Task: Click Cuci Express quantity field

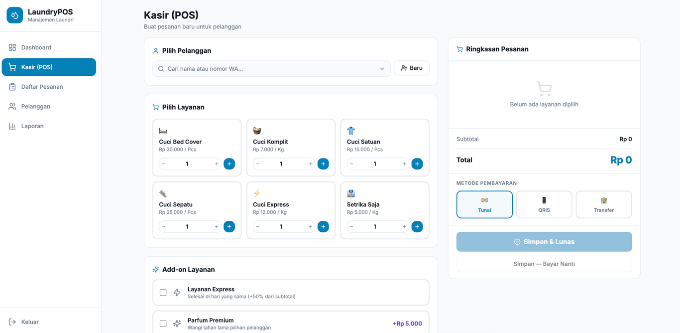Action: pos(281,227)
